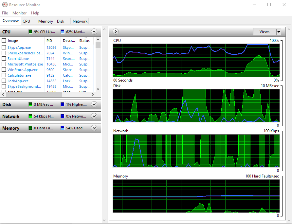This screenshot has height=224, width=292.
Task: Expand the Network section with chevron
Action: pos(94,116)
